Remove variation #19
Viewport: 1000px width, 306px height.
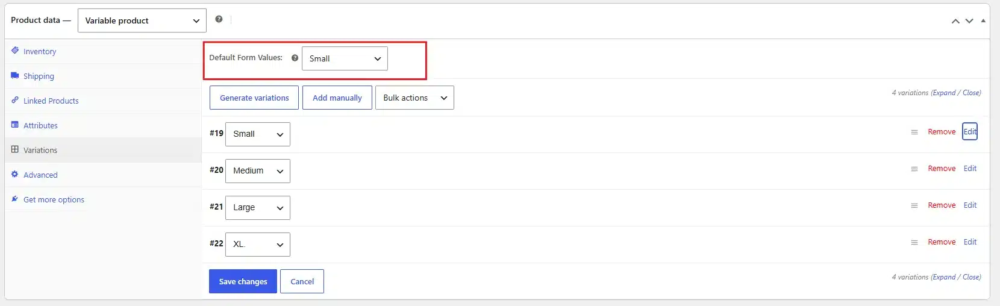[x=942, y=132]
